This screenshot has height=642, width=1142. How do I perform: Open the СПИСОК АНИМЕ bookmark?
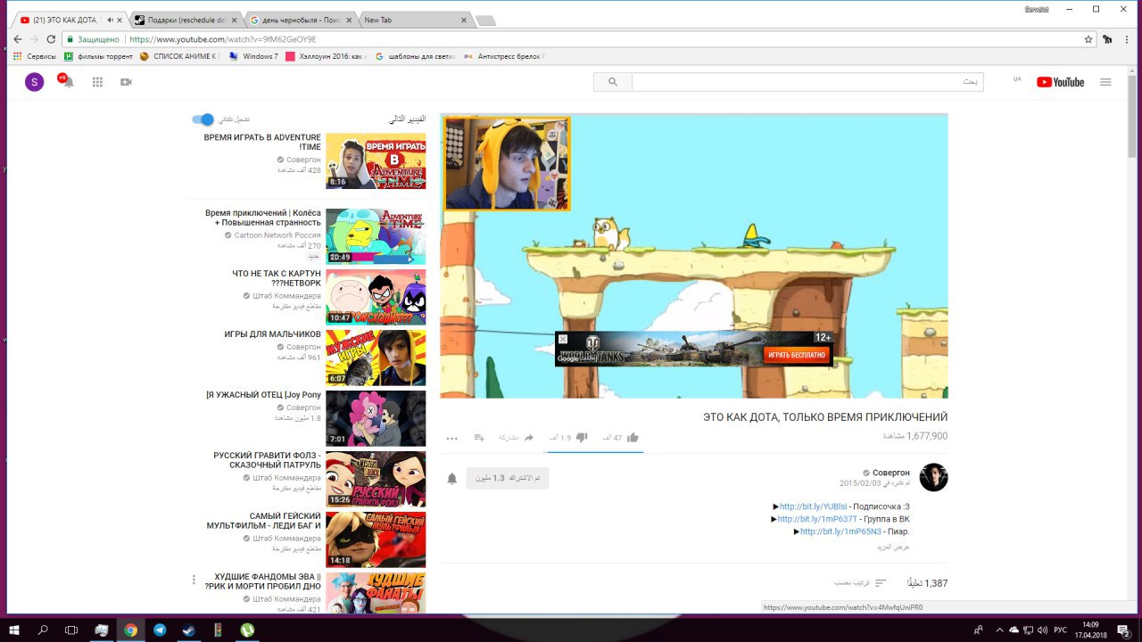179,56
